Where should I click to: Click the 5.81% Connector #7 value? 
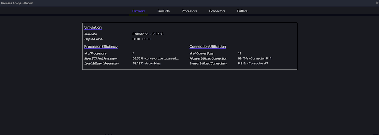click(253, 64)
